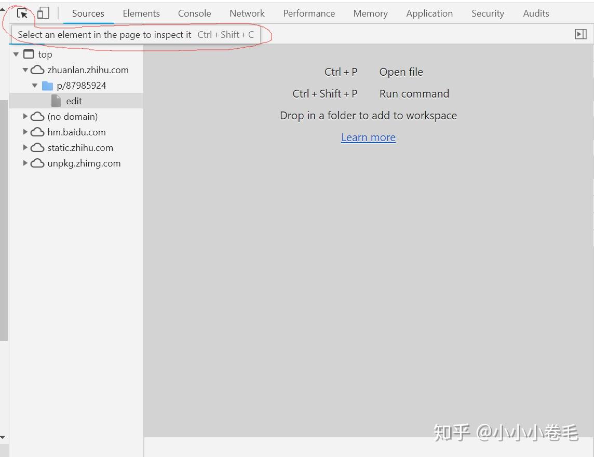Open the Network tab
Image resolution: width=594 pixels, height=457 pixels.
click(247, 13)
